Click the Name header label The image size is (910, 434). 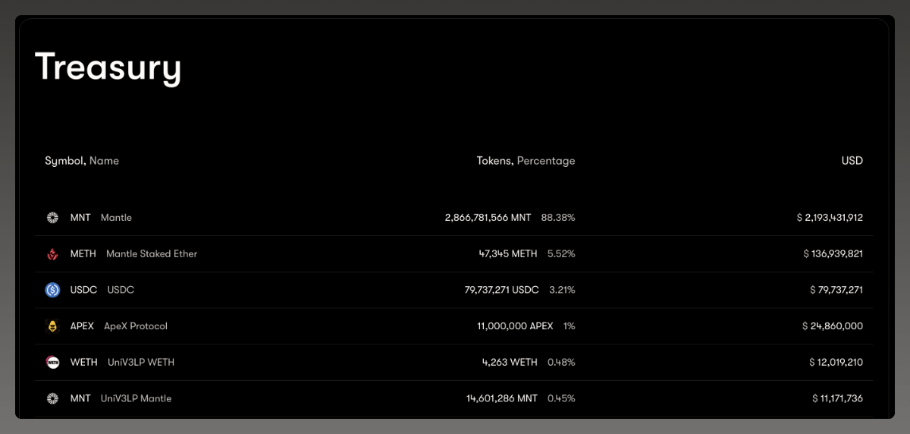(x=105, y=161)
